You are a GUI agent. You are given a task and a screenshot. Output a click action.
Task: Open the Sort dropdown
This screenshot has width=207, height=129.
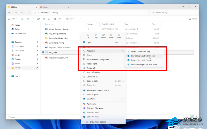coord(58,19)
